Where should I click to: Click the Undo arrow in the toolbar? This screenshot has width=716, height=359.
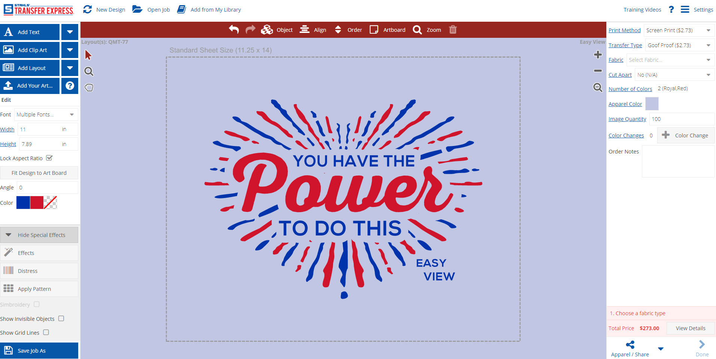click(234, 30)
